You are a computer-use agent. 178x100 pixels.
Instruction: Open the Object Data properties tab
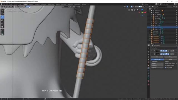pos(149,78)
